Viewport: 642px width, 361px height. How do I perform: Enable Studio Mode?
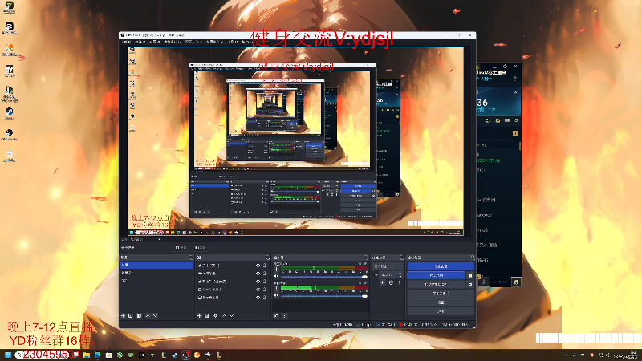tap(441, 293)
